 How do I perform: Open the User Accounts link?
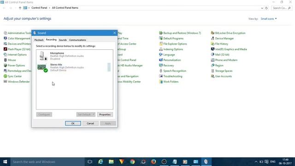coord(221,76)
